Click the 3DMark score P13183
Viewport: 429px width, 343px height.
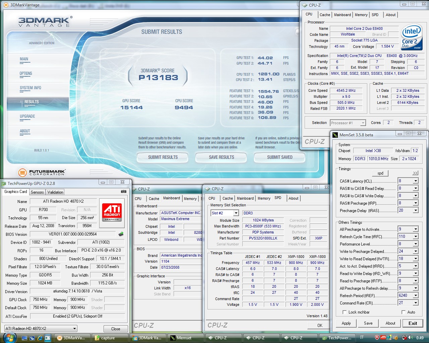pyautogui.click(x=159, y=78)
